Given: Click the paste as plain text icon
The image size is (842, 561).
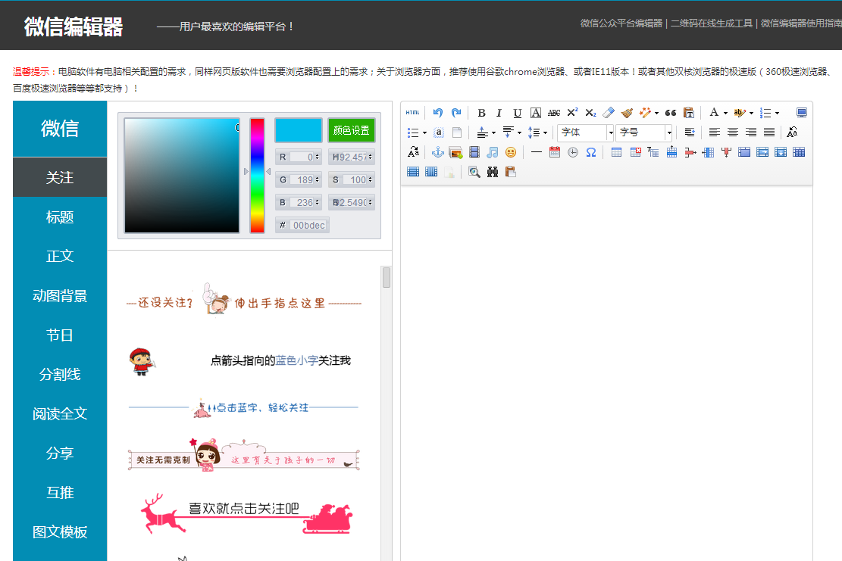Looking at the screenshot, I should (689, 113).
